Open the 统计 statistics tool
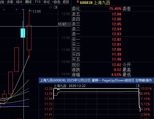 [x=19, y=2]
